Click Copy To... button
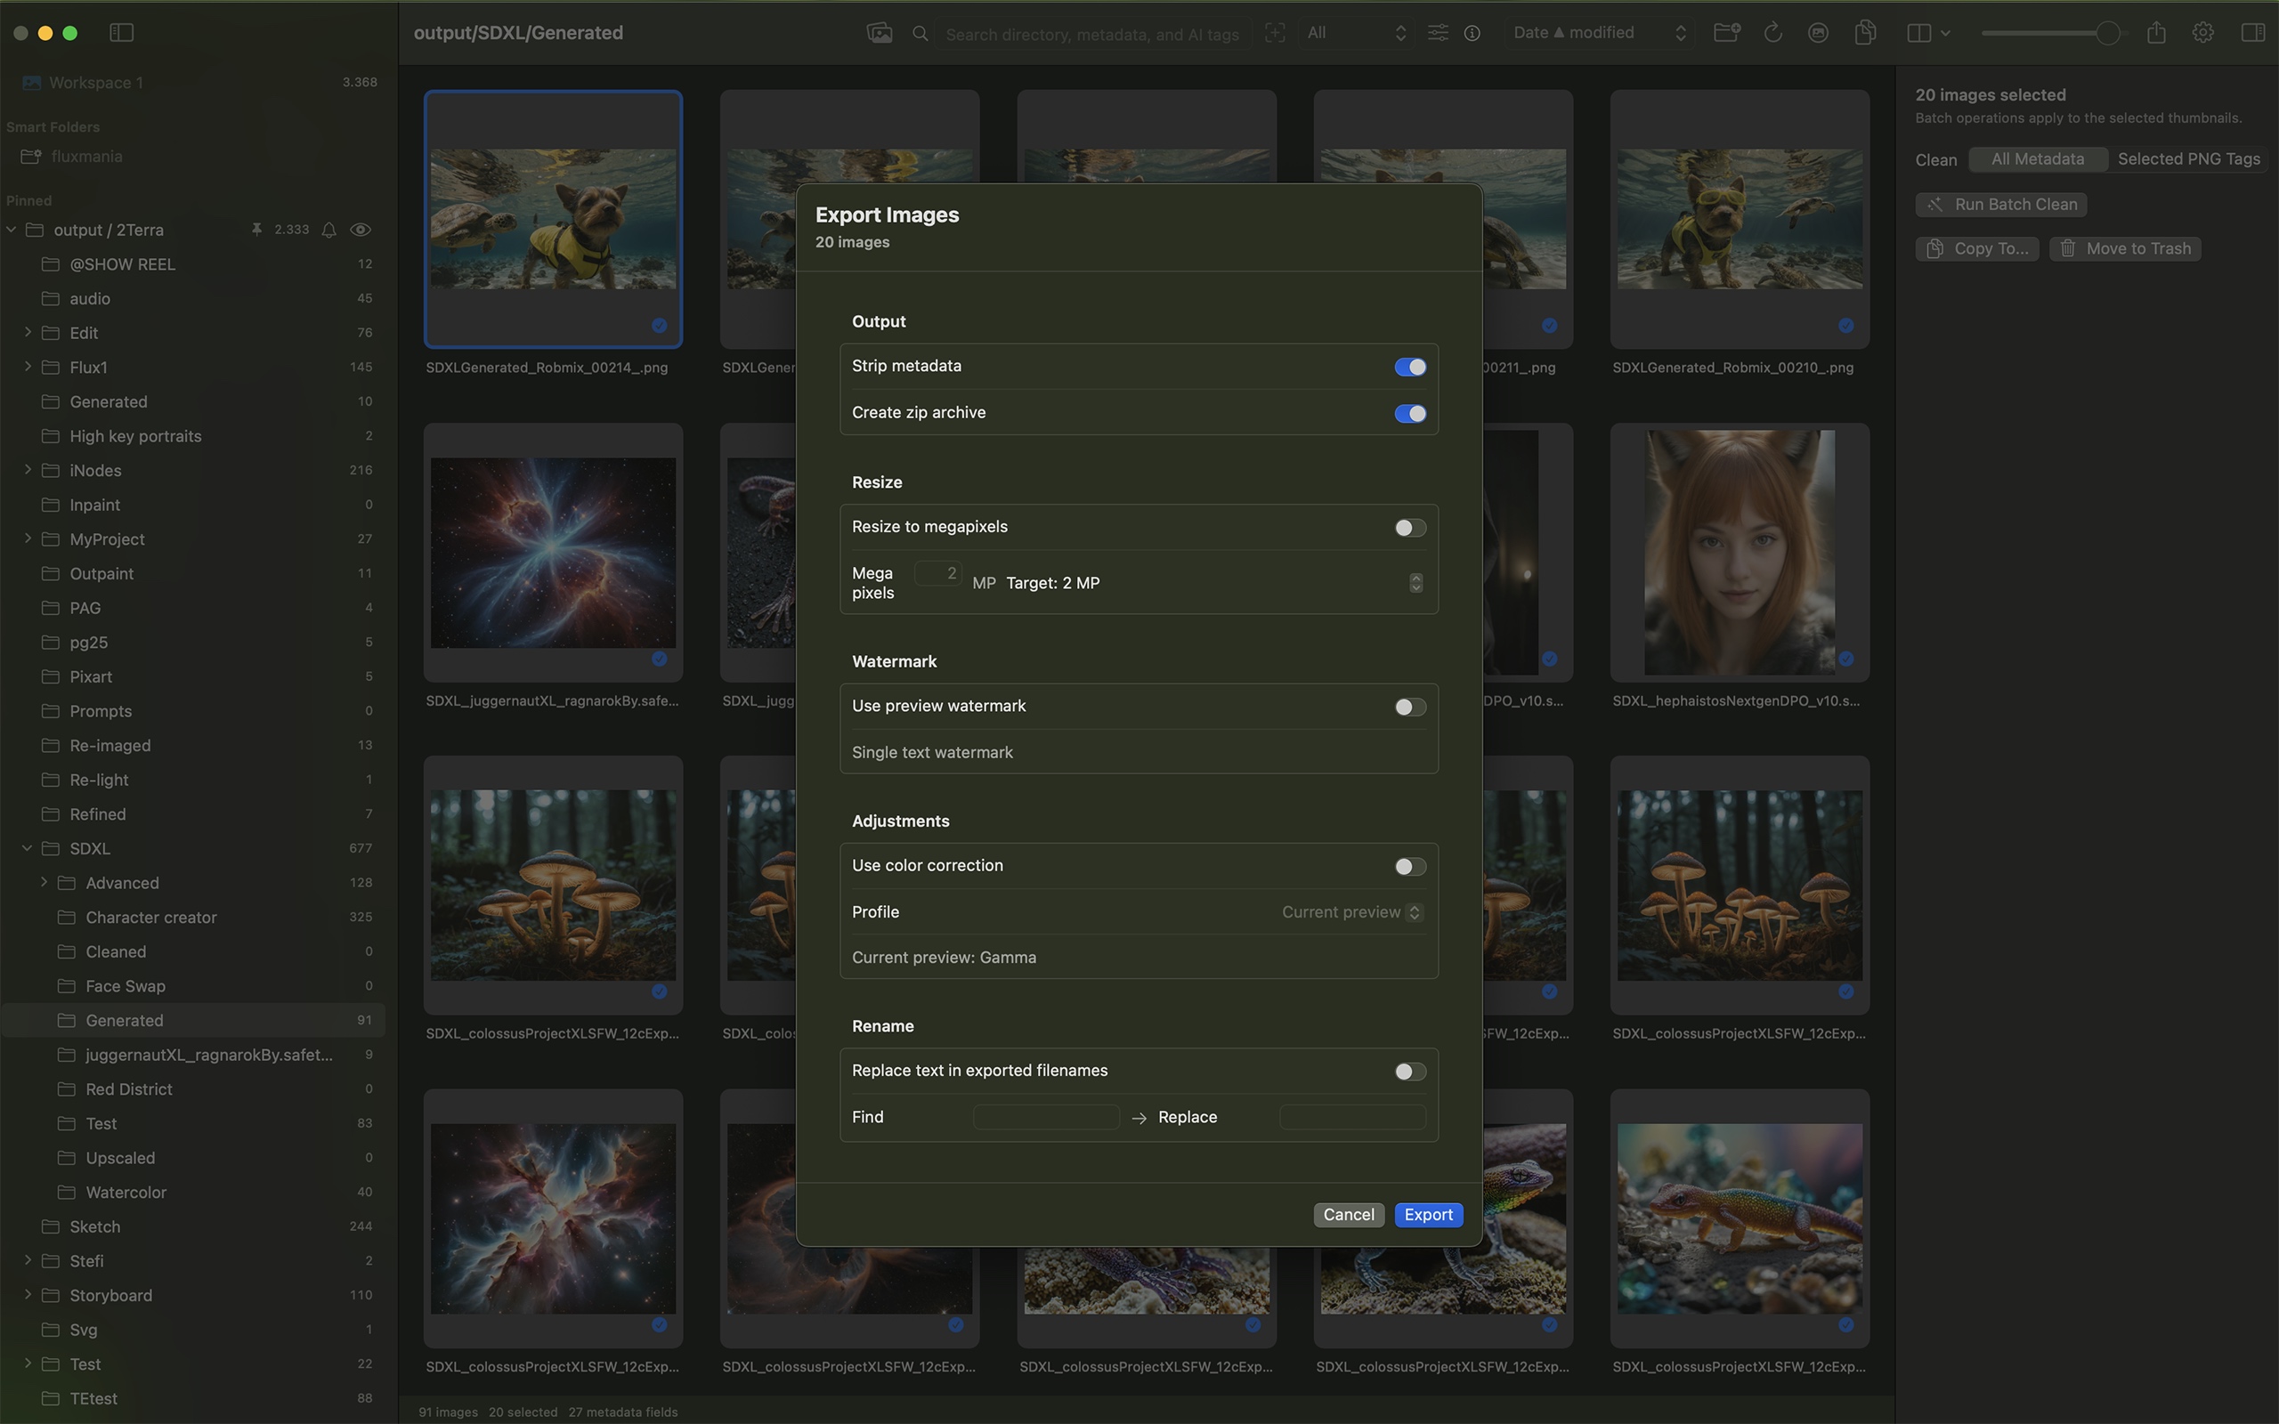Image resolution: width=2279 pixels, height=1424 pixels. (1976, 248)
